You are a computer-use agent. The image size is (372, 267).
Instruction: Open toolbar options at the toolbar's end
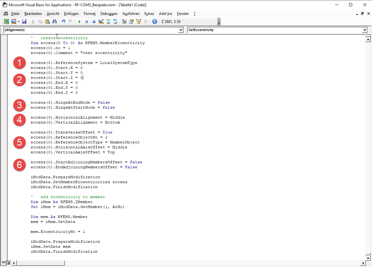(x=219, y=22)
